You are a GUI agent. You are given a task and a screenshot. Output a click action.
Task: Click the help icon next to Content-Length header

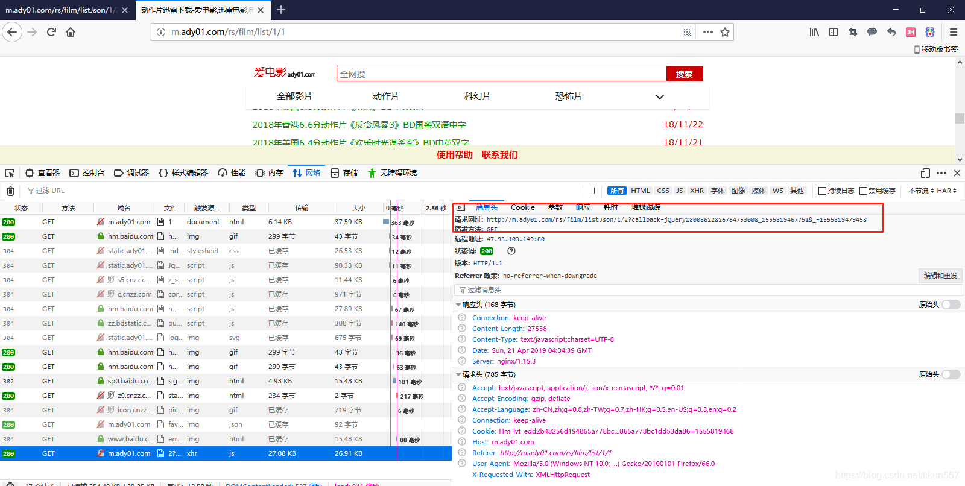click(462, 329)
